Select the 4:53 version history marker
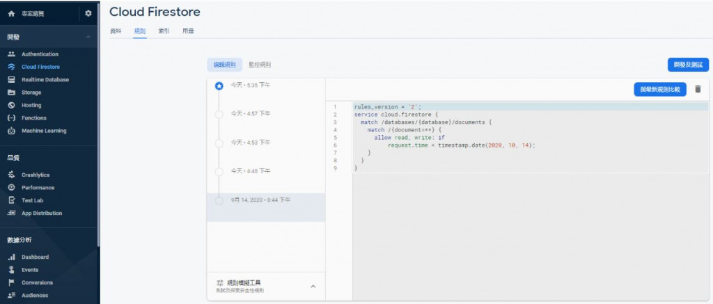This screenshot has width=713, height=304. pyautogui.click(x=219, y=143)
